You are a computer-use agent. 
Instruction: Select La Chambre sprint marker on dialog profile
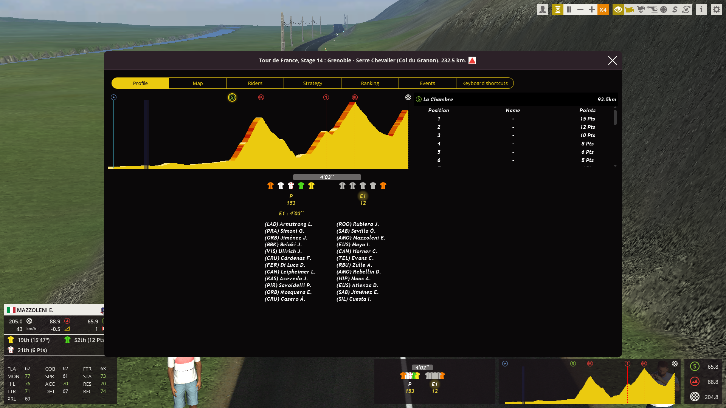pyautogui.click(x=232, y=97)
